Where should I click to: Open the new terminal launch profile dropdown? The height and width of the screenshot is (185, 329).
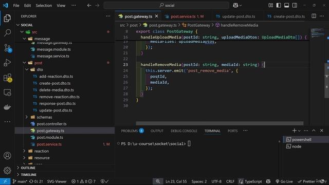(299, 131)
